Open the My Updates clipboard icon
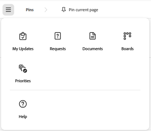This screenshot has width=151, height=131. tap(23, 36)
